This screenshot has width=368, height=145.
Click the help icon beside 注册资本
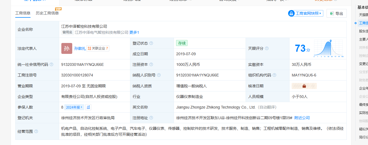[x=151, y=64]
